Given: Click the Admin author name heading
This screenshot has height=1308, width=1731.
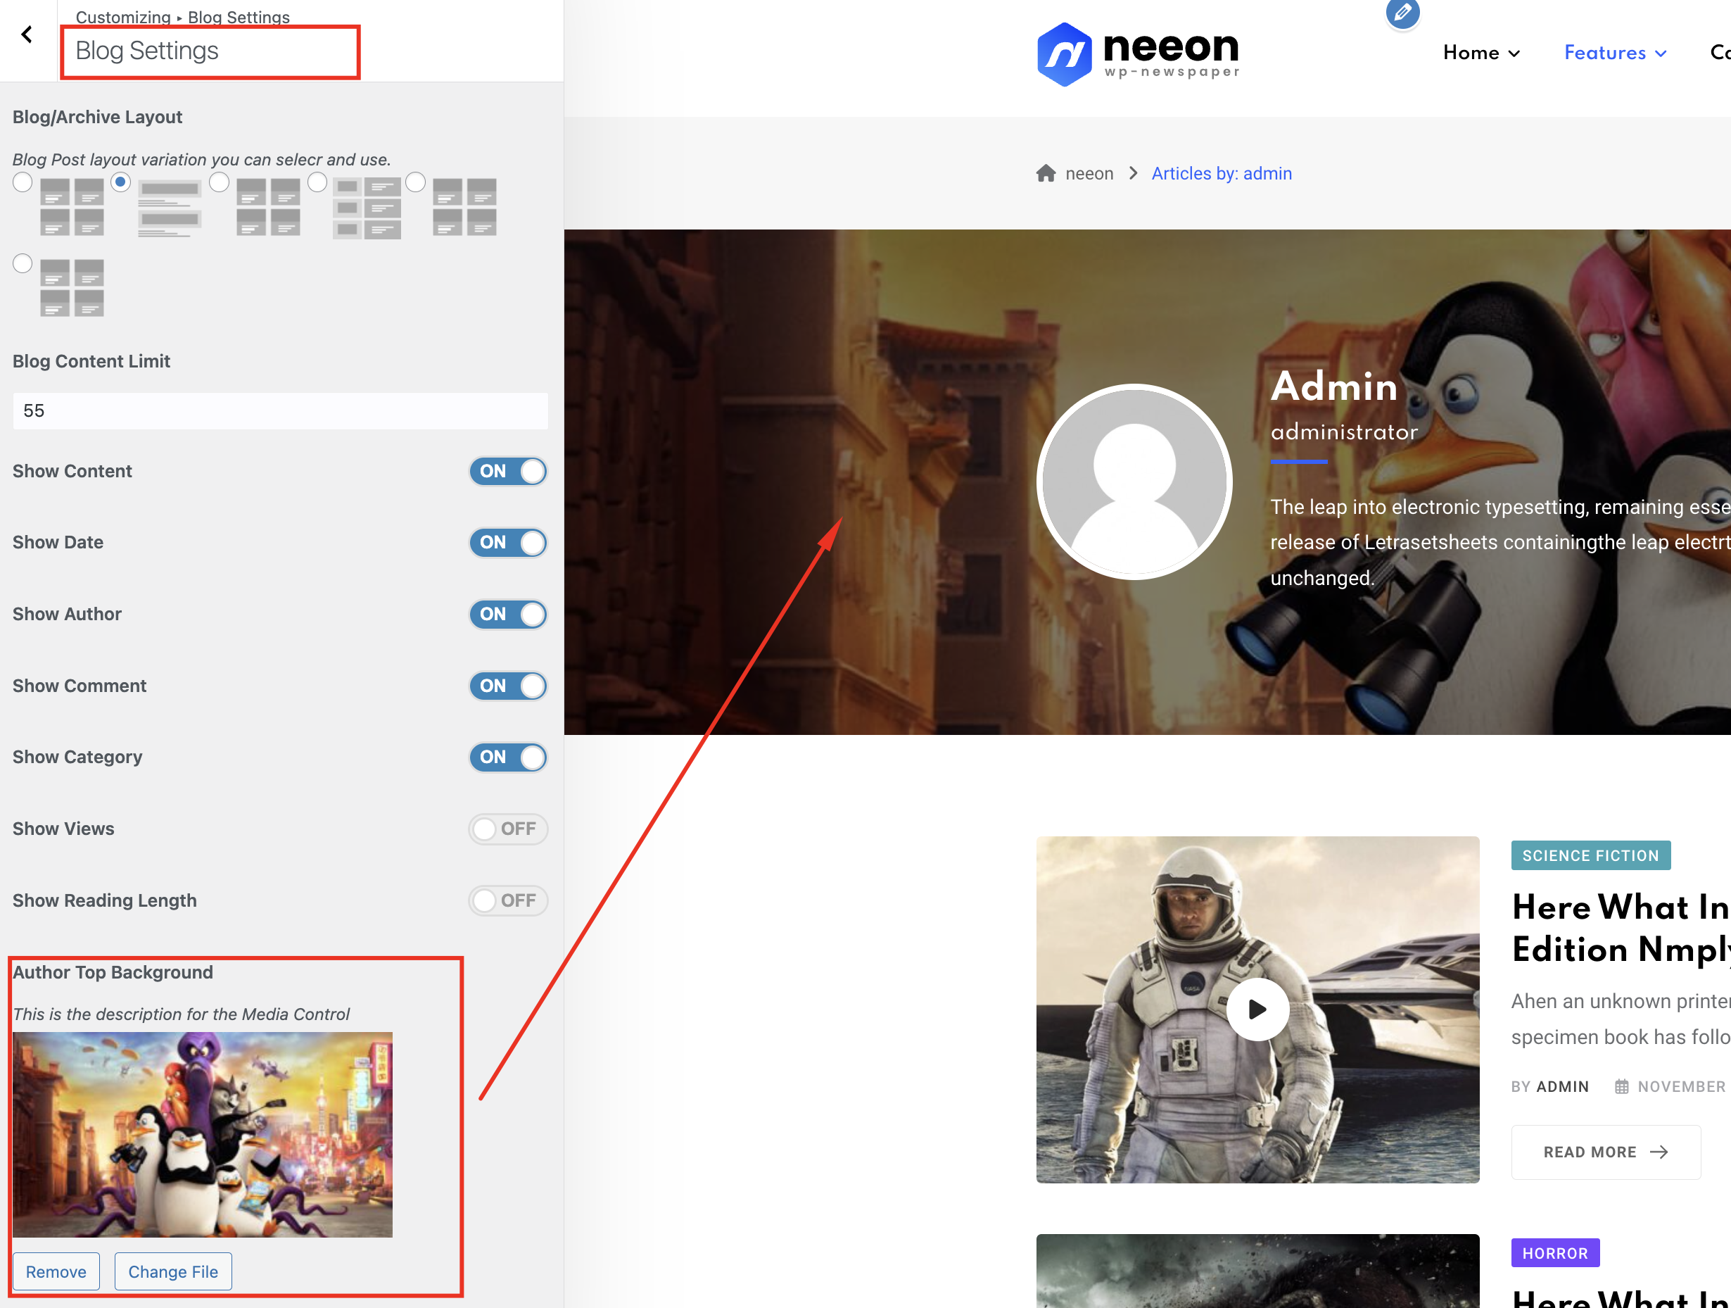Looking at the screenshot, I should point(1333,386).
